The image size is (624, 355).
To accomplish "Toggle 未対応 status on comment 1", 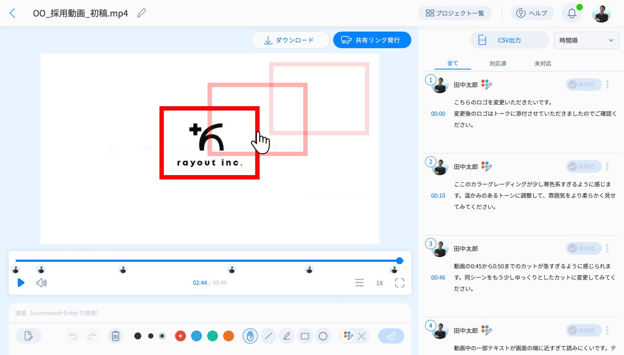I will (x=584, y=85).
